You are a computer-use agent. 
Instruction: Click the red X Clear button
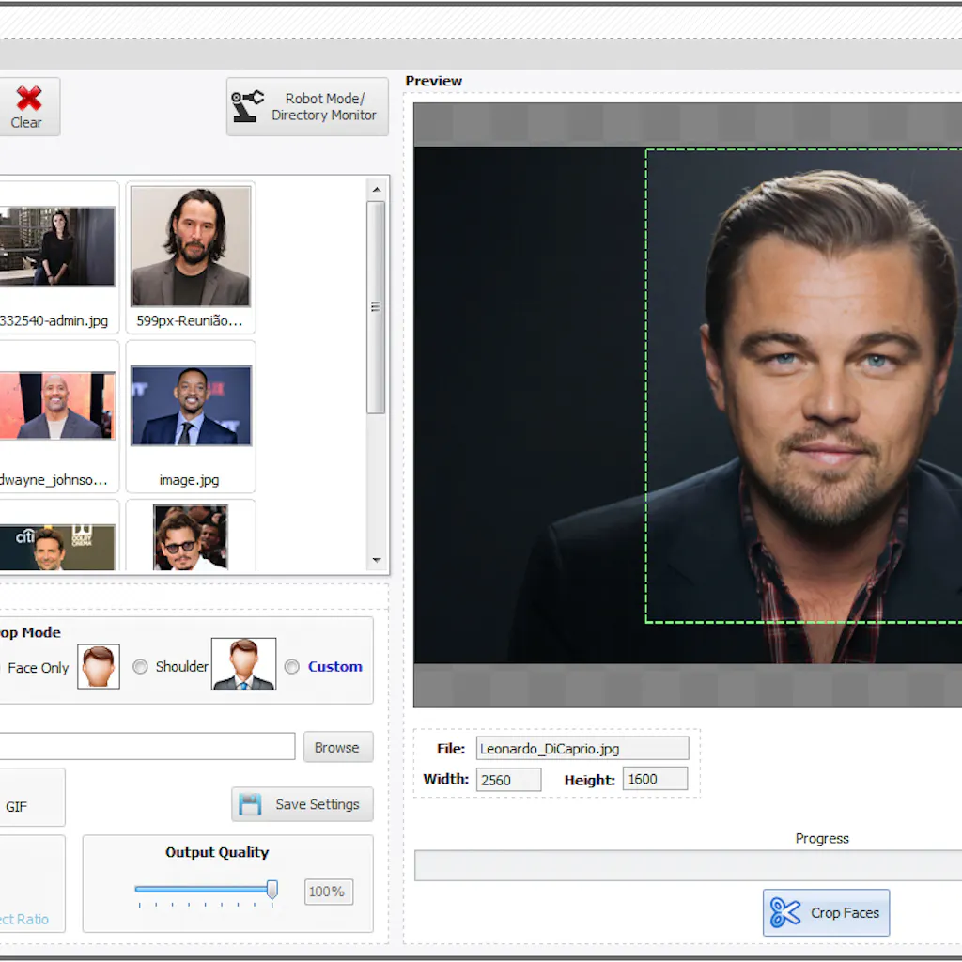(x=28, y=106)
